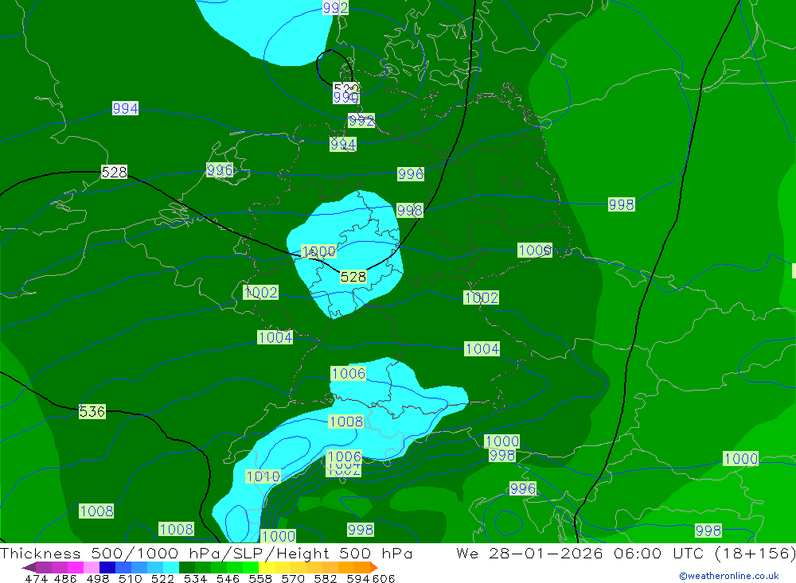This screenshot has width=796, height=583.
Task: Click the 582 legend value
Action: (x=325, y=578)
